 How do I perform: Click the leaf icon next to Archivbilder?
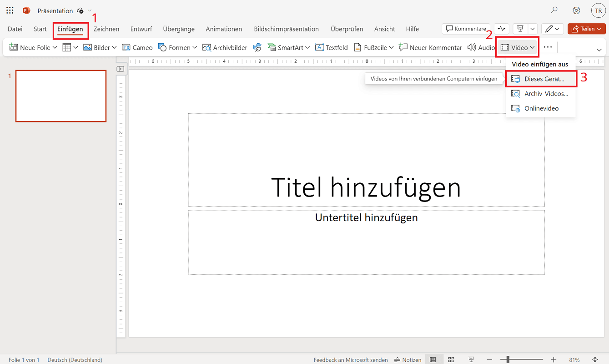257,47
